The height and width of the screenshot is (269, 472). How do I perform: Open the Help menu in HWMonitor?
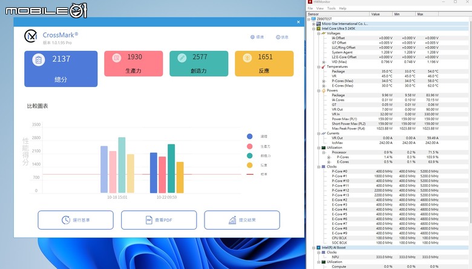tap(343, 8)
